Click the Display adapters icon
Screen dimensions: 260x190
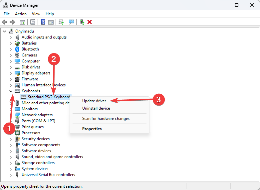(17, 73)
